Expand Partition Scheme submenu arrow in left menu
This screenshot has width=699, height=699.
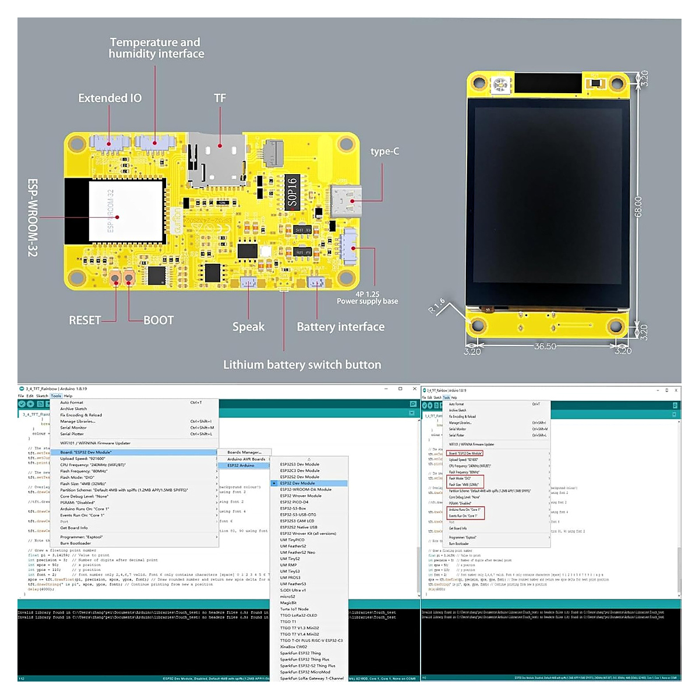217,490
